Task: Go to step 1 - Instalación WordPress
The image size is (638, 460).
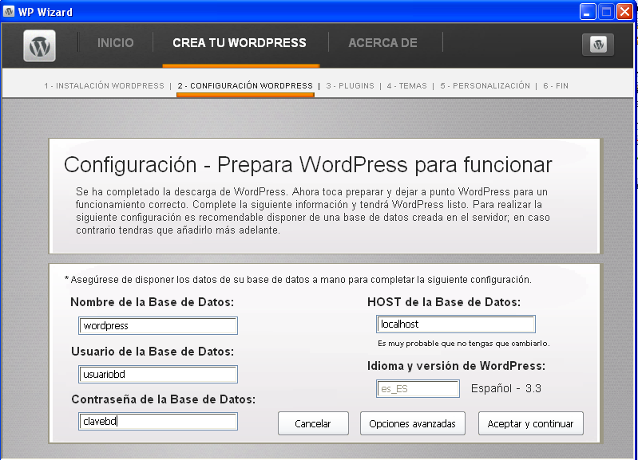Action: coord(104,85)
